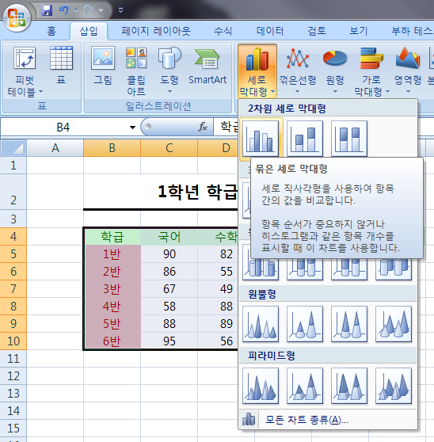Viewport: 434px width, 442px height.
Task: Select row 15 header
Action: pos(13,429)
